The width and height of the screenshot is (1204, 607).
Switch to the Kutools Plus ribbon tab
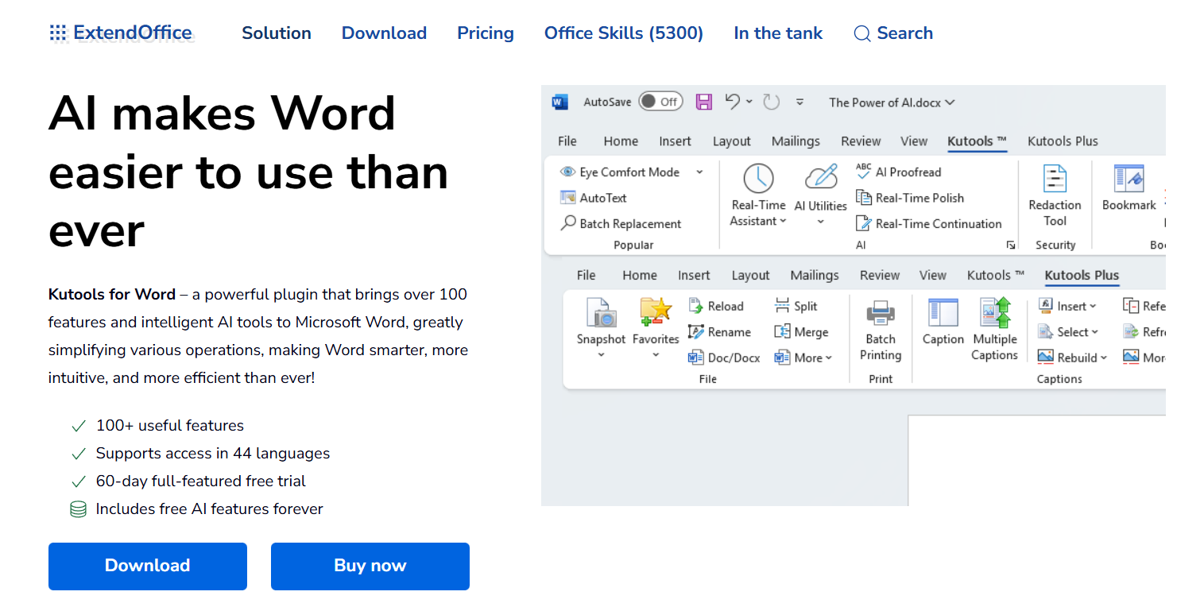pyautogui.click(x=1082, y=275)
